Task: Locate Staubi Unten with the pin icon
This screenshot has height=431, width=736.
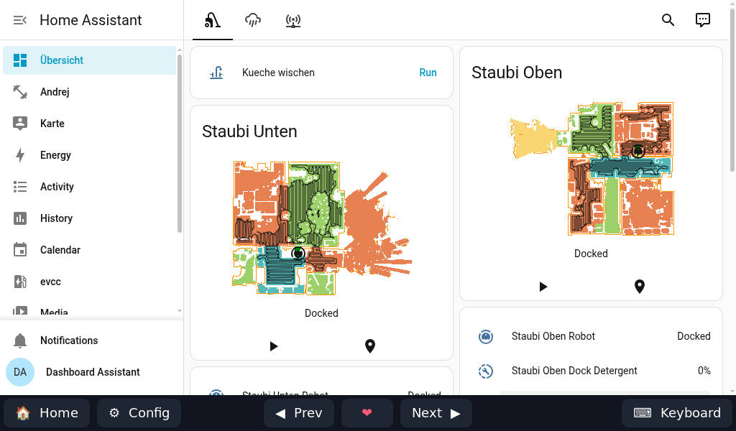Action: [370, 346]
